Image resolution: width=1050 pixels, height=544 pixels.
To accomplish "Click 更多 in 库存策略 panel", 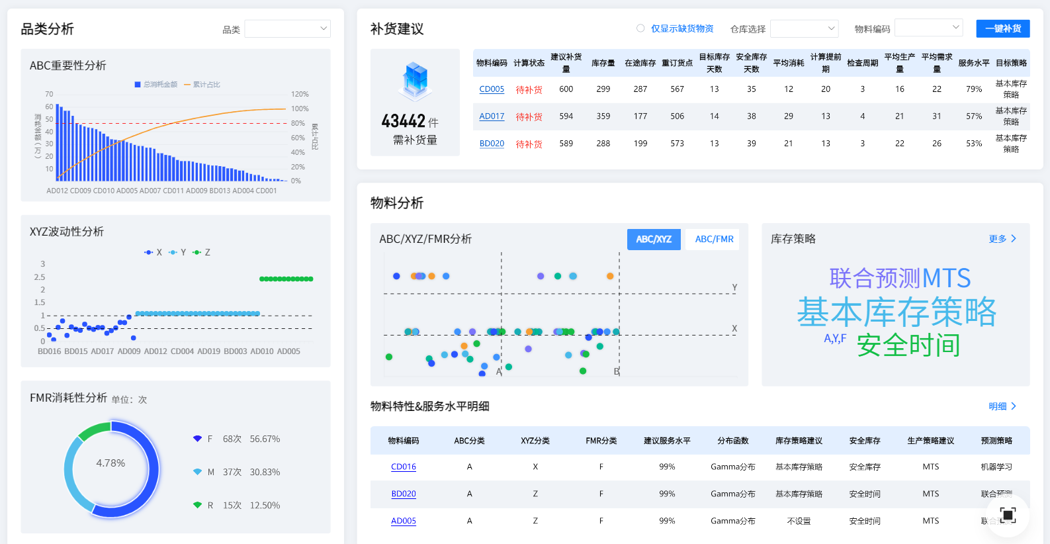I will coord(1002,239).
